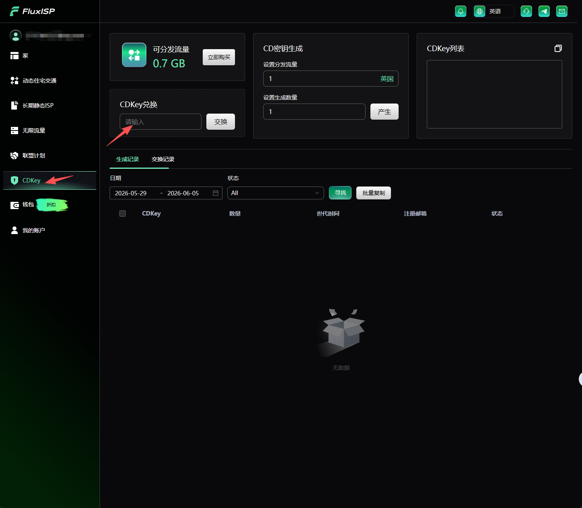Click the 状态 column header in table
Viewport: 582px width, 508px height.
point(497,214)
